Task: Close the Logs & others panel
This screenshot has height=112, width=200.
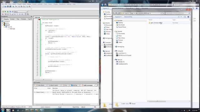Action: tap(98, 82)
